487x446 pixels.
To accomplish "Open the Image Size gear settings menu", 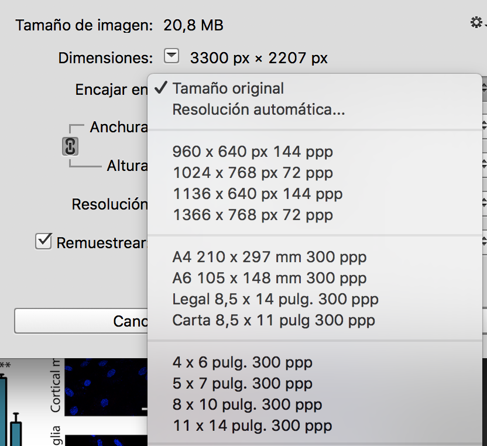I will pos(475,22).
